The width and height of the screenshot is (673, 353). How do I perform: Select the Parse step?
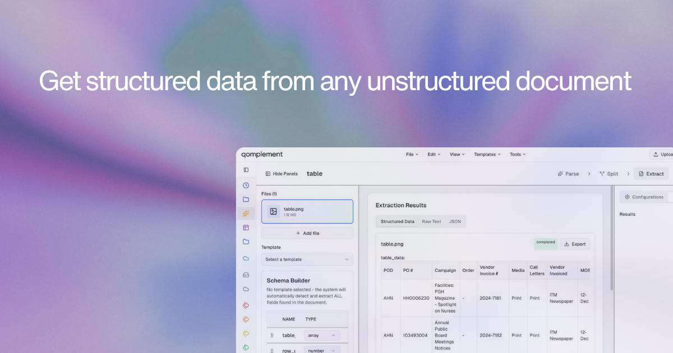click(x=568, y=174)
